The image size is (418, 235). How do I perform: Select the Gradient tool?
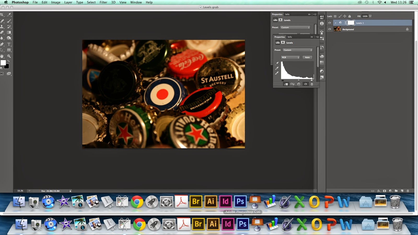click(x=9, y=32)
